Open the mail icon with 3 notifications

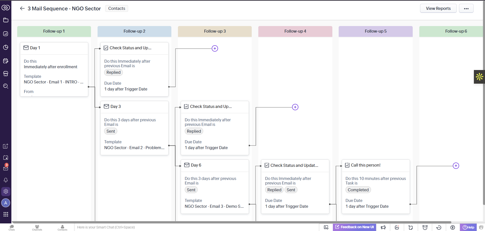(x=6, y=167)
